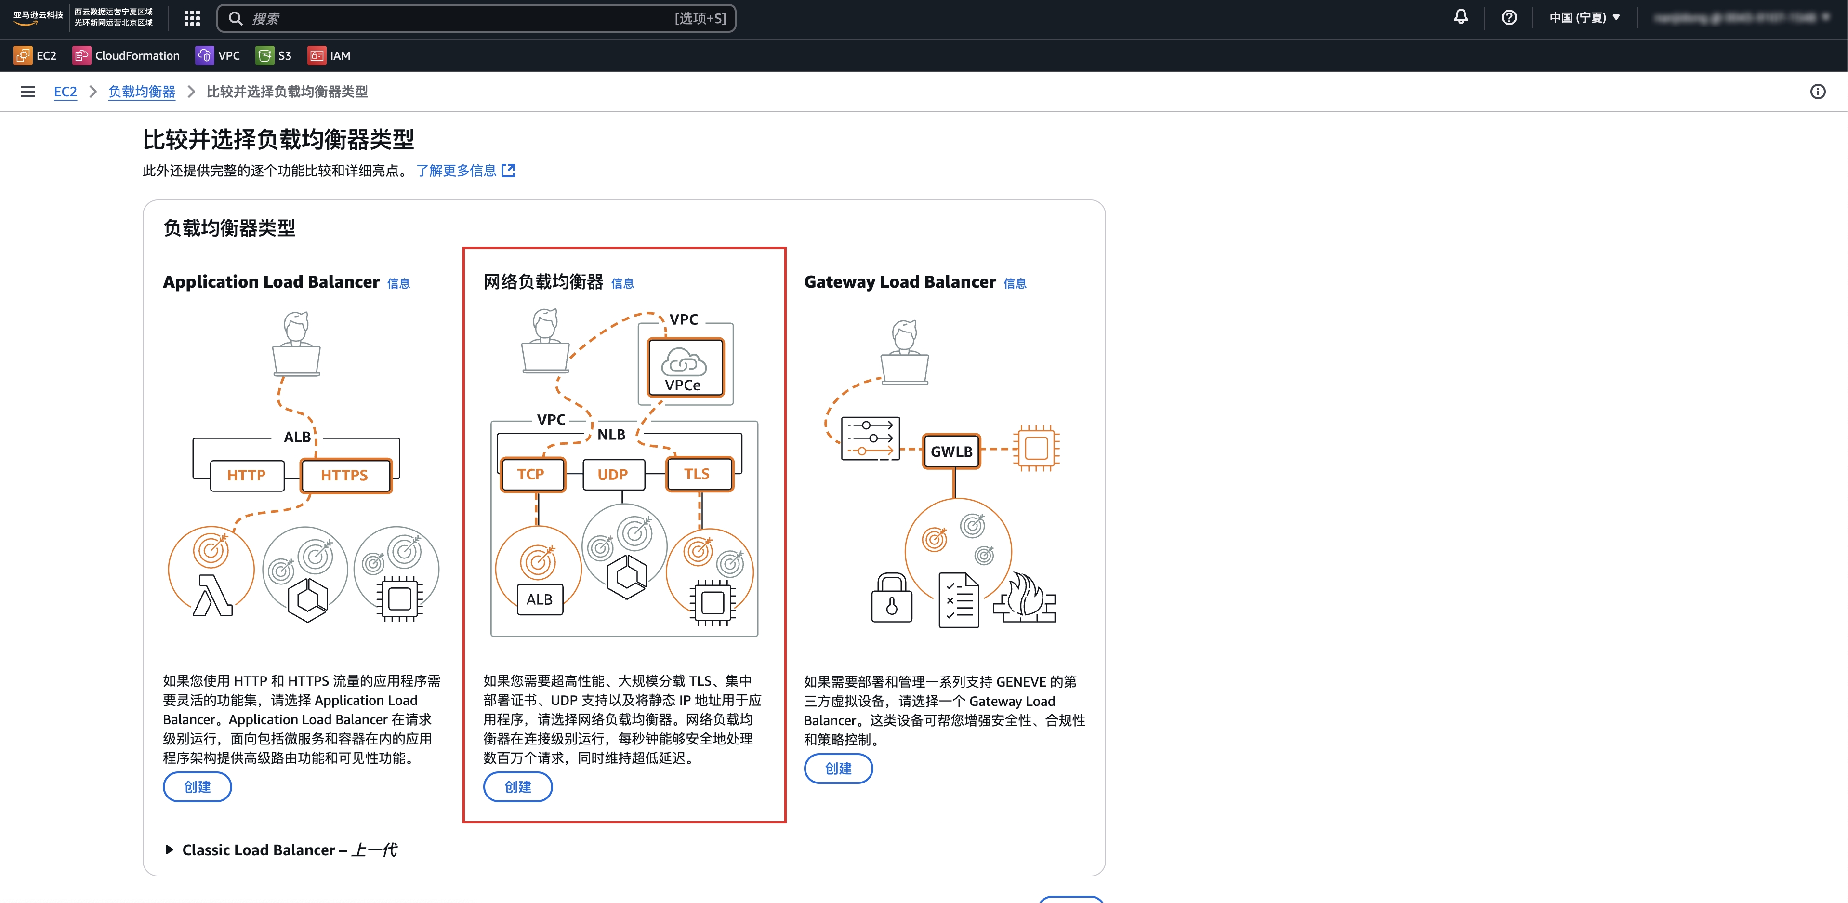This screenshot has width=1848, height=903.
Task: Go to EC2 breadcrumb link
Action: pyautogui.click(x=66, y=92)
